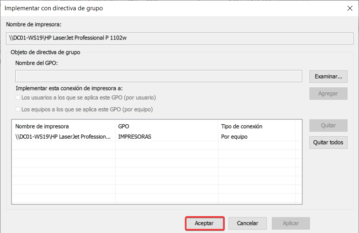Image resolution: width=359 pixels, height=233 pixels.
Task: Click the greyed-out Aplicar button
Action: tap(291, 223)
